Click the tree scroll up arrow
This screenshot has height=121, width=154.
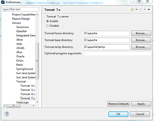click(37, 15)
